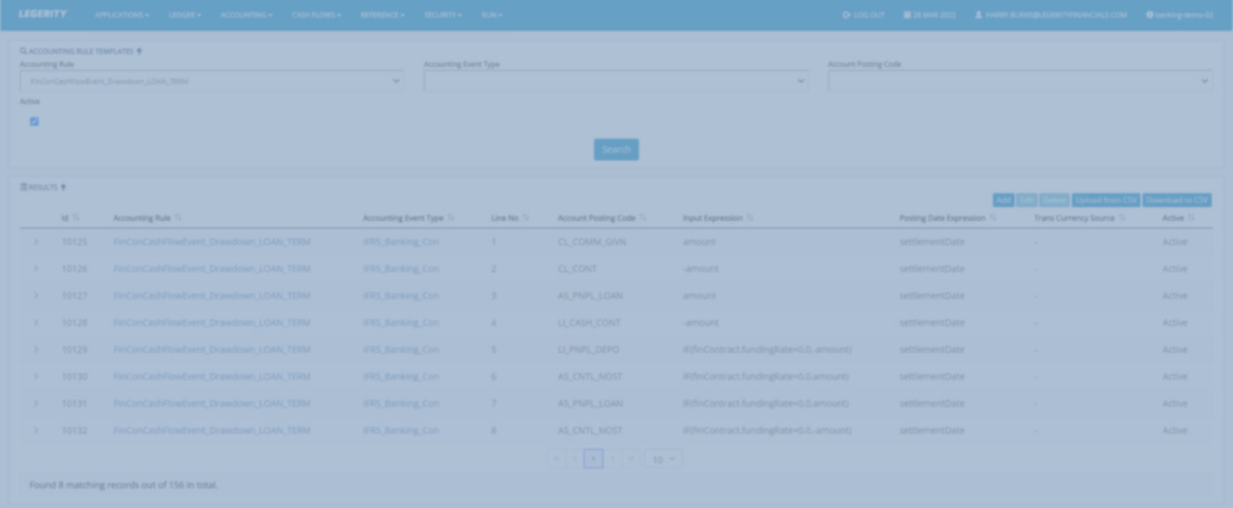Sort by the Id column
Viewport: 1233px width, 508px height.
click(71, 218)
